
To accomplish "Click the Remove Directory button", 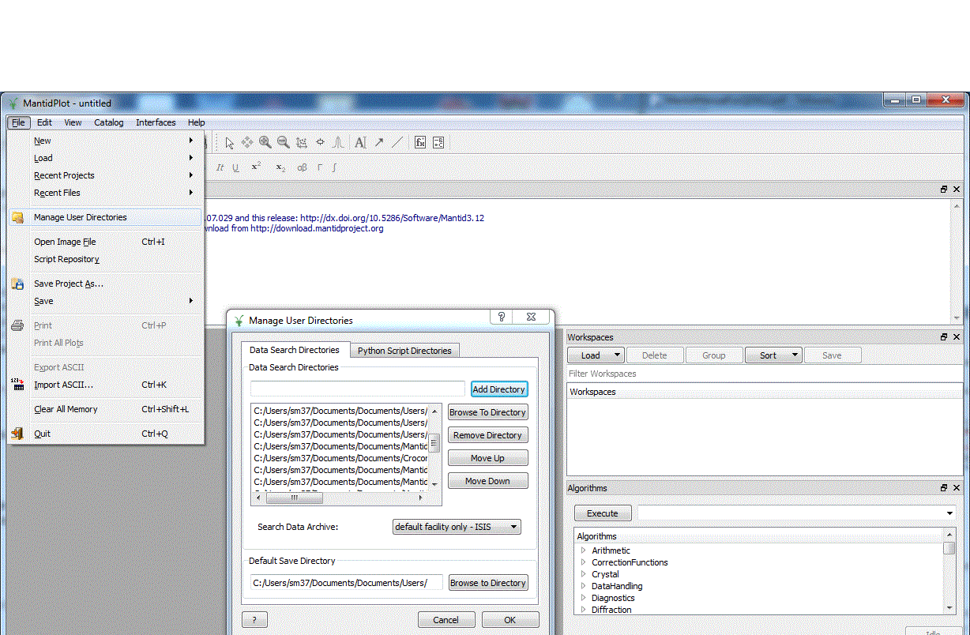I will [487, 435].
